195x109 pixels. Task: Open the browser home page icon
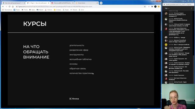point(13,7)
